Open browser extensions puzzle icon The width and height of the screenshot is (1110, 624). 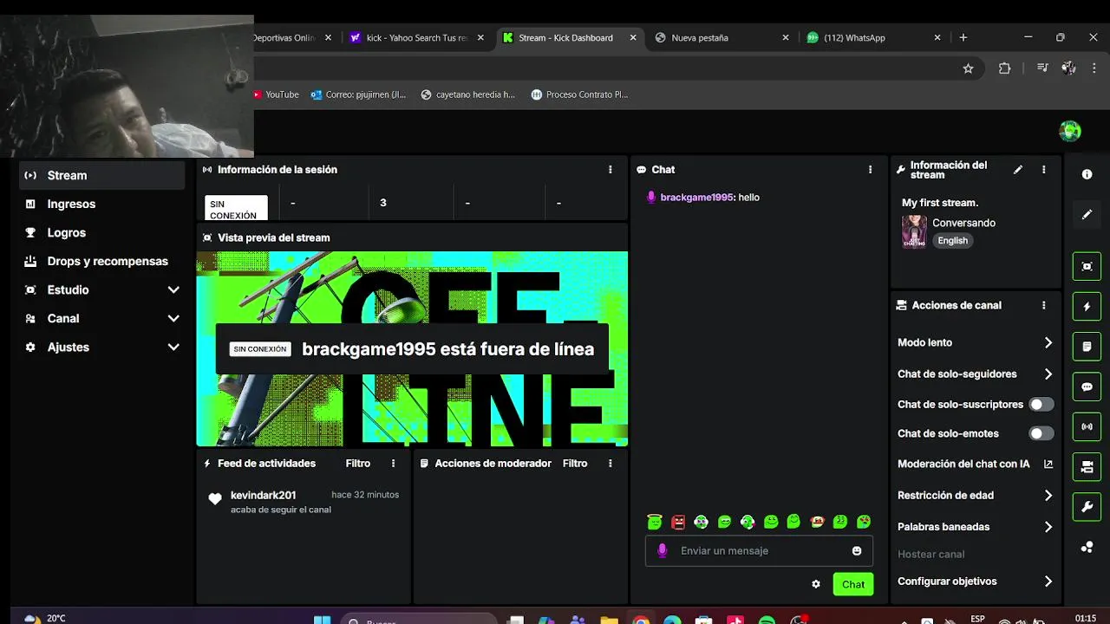[x=1005, y=68]
